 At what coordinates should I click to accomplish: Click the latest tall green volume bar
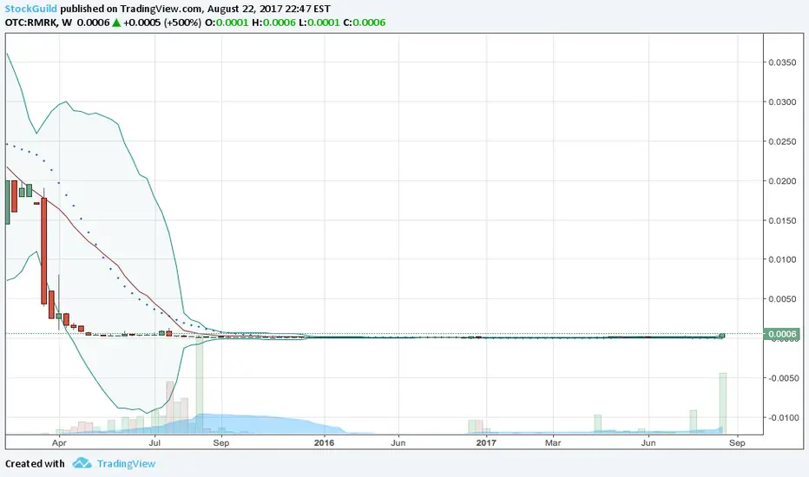click(723, 403)
